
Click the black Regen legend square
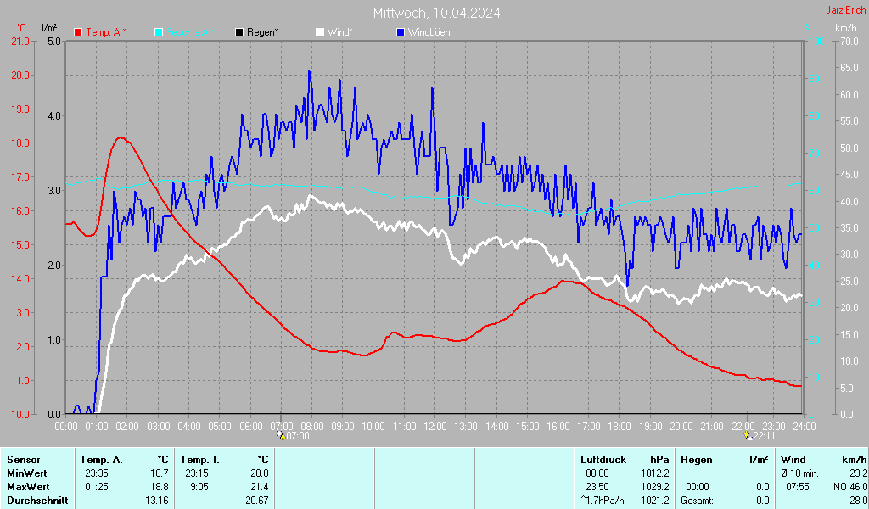coord(239,32)
